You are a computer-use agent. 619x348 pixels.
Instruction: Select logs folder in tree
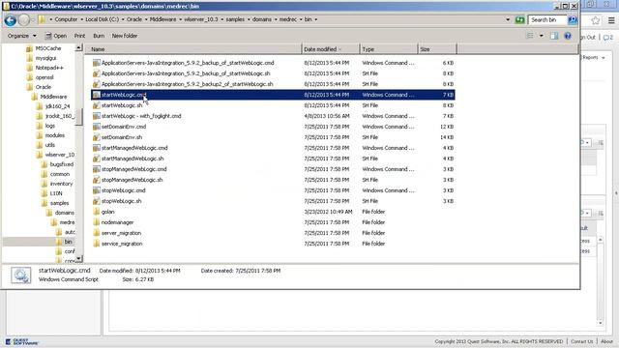(x=49, y=126)
